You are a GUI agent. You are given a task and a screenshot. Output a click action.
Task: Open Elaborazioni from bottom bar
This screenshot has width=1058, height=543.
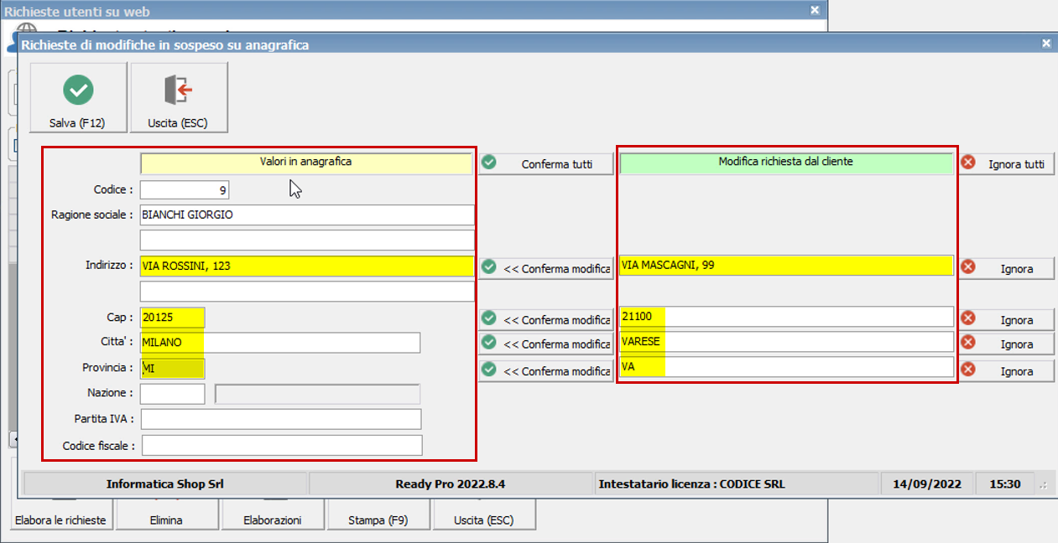point(272,520)
